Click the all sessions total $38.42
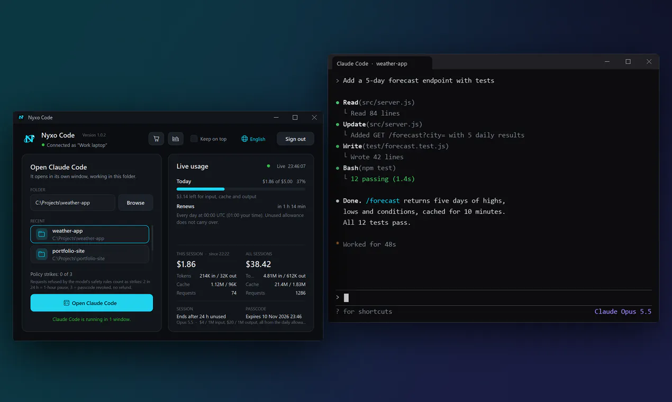Viewport: 672px width, 402px height. [258, 264]
